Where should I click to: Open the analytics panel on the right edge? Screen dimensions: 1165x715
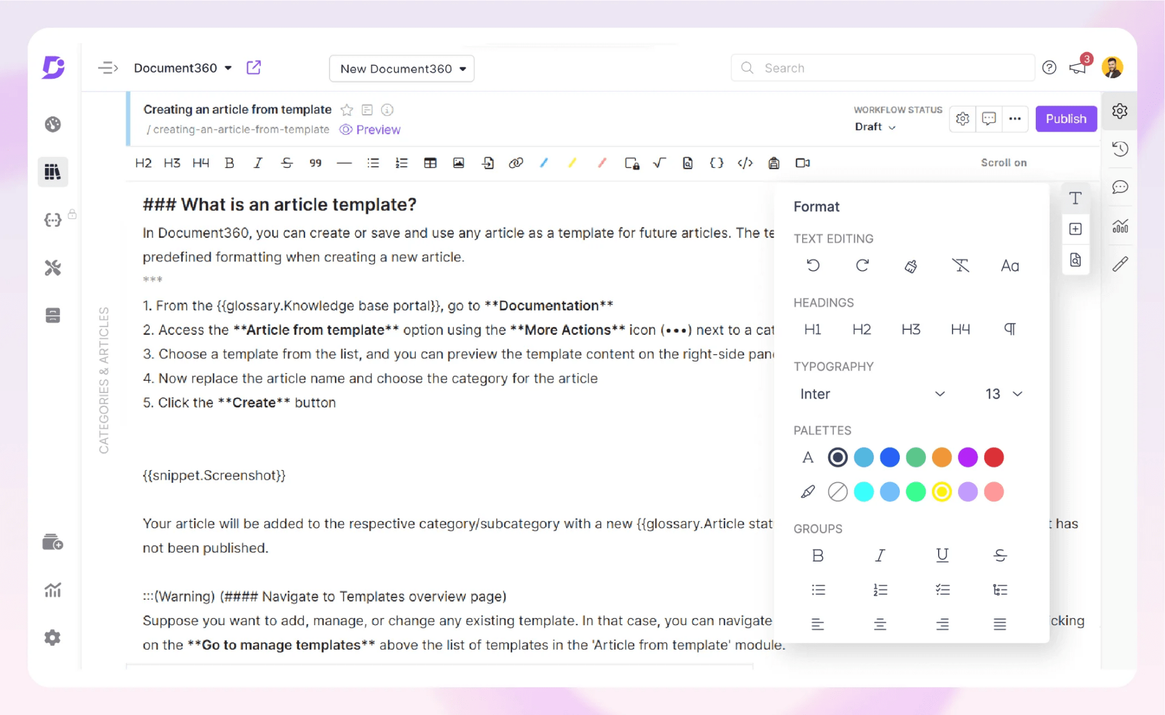tap(1121, 226)
